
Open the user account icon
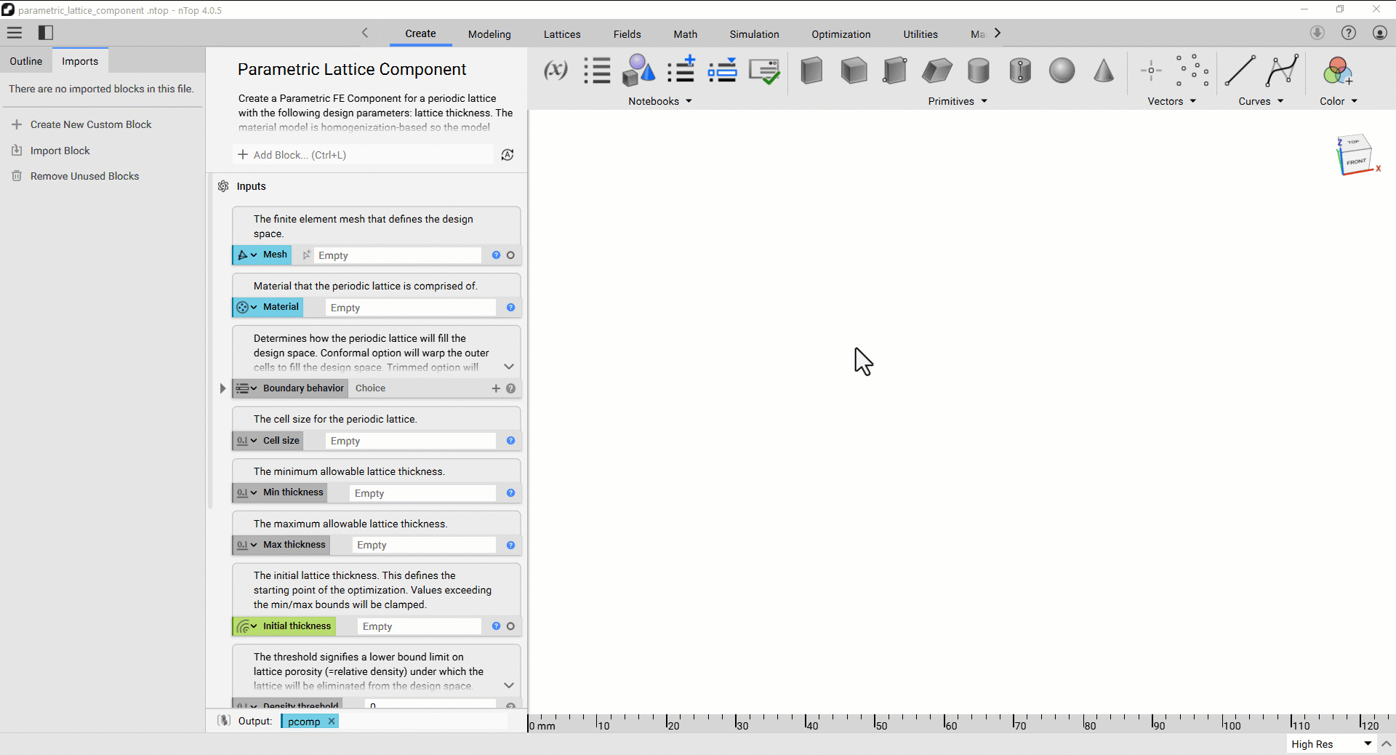click(x=1380, y=33)
